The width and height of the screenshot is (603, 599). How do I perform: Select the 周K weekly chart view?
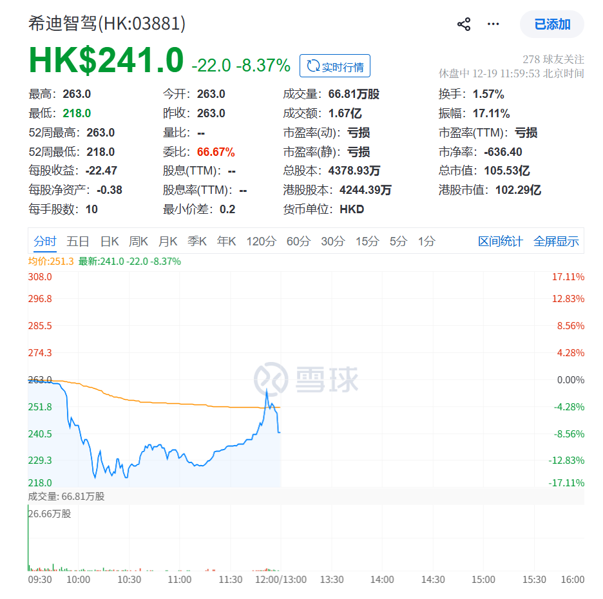tap(139, 241)
